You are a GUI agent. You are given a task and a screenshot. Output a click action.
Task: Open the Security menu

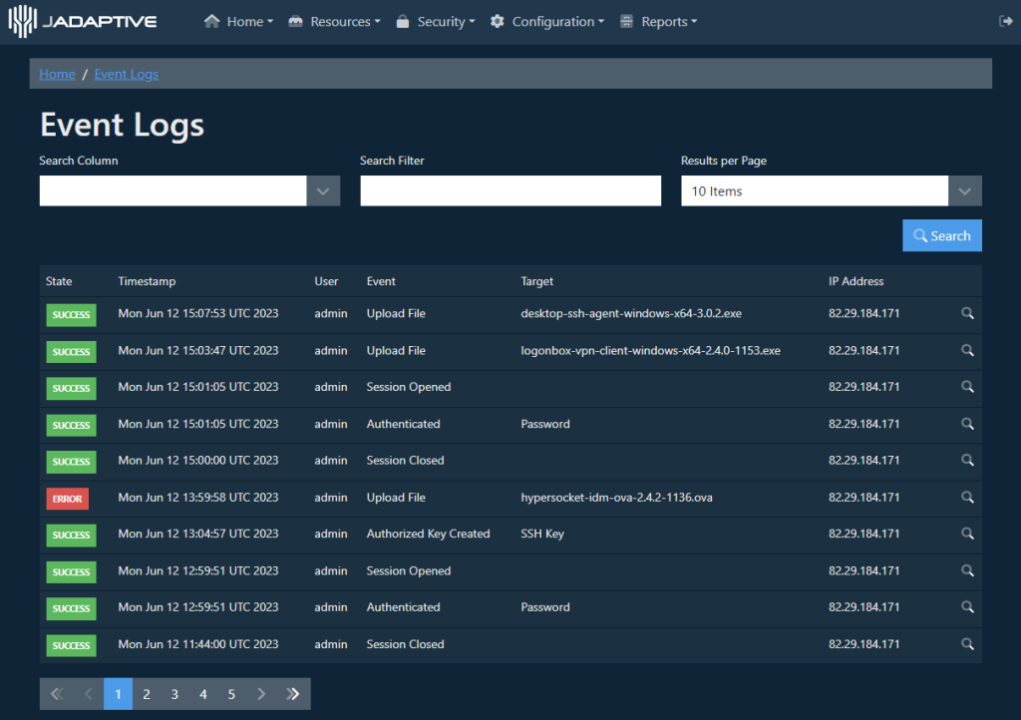(436, 20)
